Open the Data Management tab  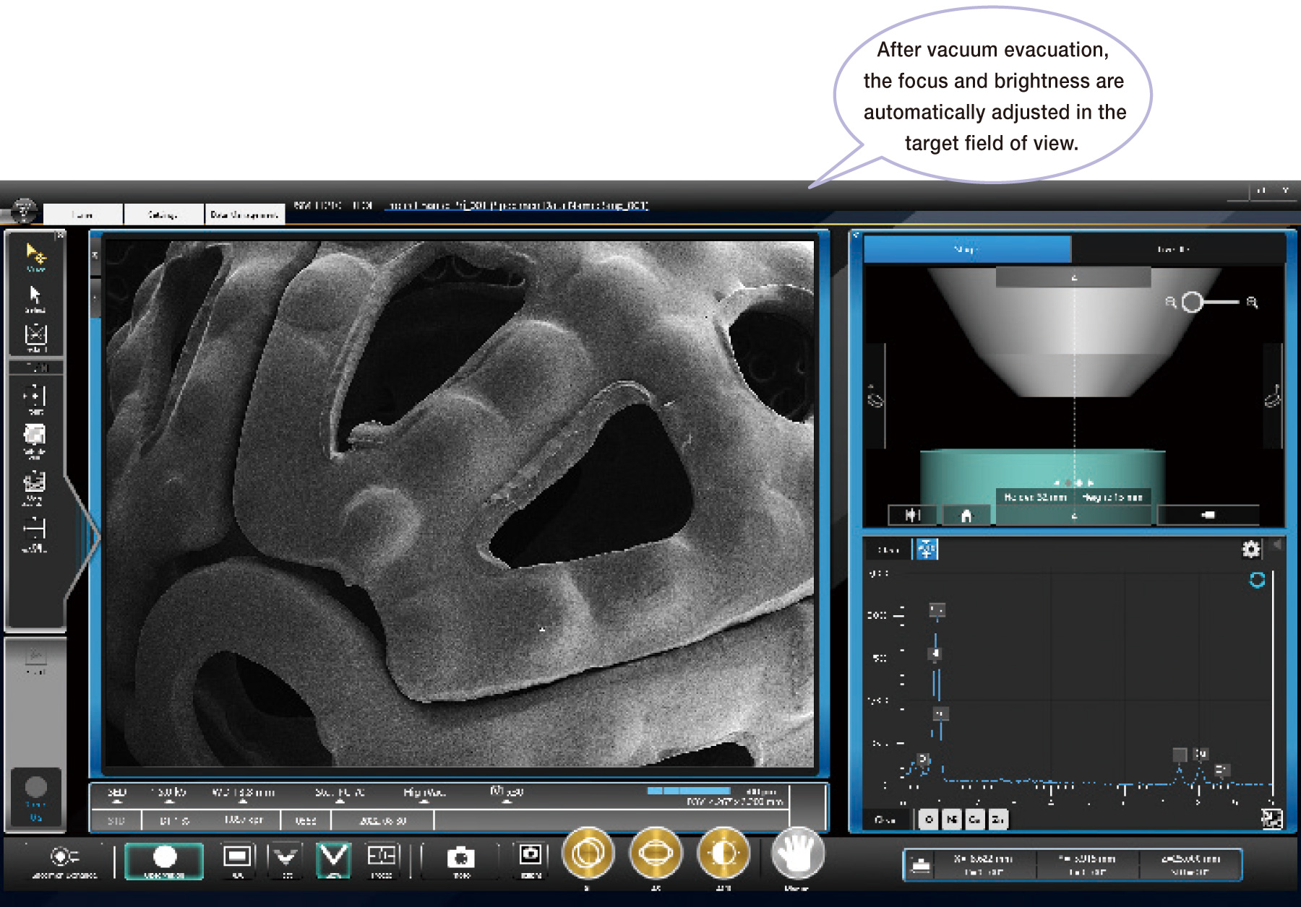click(244, 214)
